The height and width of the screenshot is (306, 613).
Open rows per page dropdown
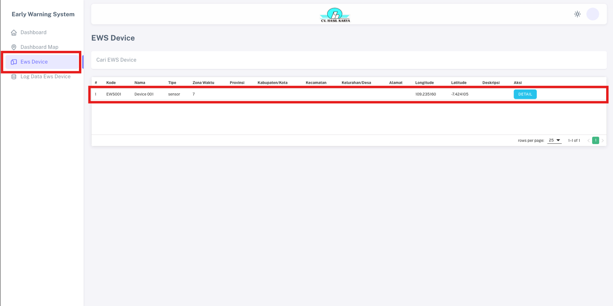tap(554, 140)
